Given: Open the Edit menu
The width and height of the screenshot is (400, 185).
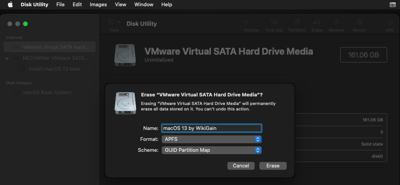Looking at the screenshot, I should (77, 5).
